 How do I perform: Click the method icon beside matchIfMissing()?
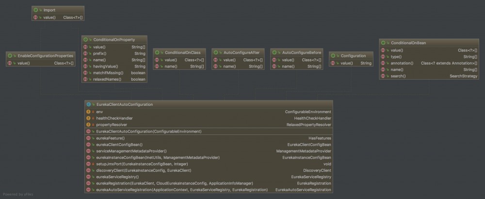(x=85, y=73)
